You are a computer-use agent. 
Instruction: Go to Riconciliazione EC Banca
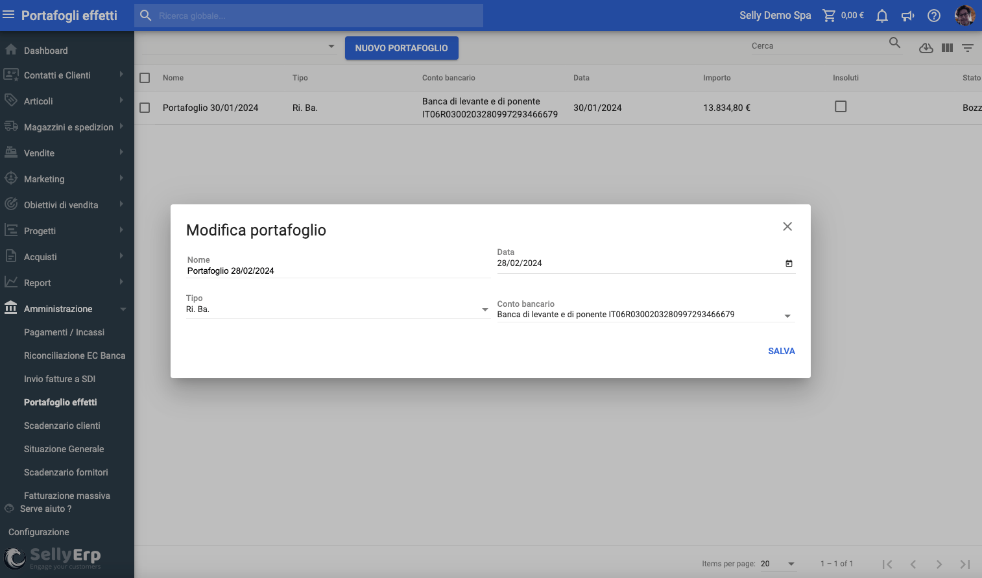tap(75, 355)
